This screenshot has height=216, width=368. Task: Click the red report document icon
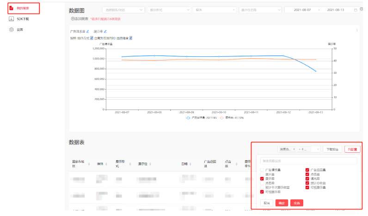[11, 8]
